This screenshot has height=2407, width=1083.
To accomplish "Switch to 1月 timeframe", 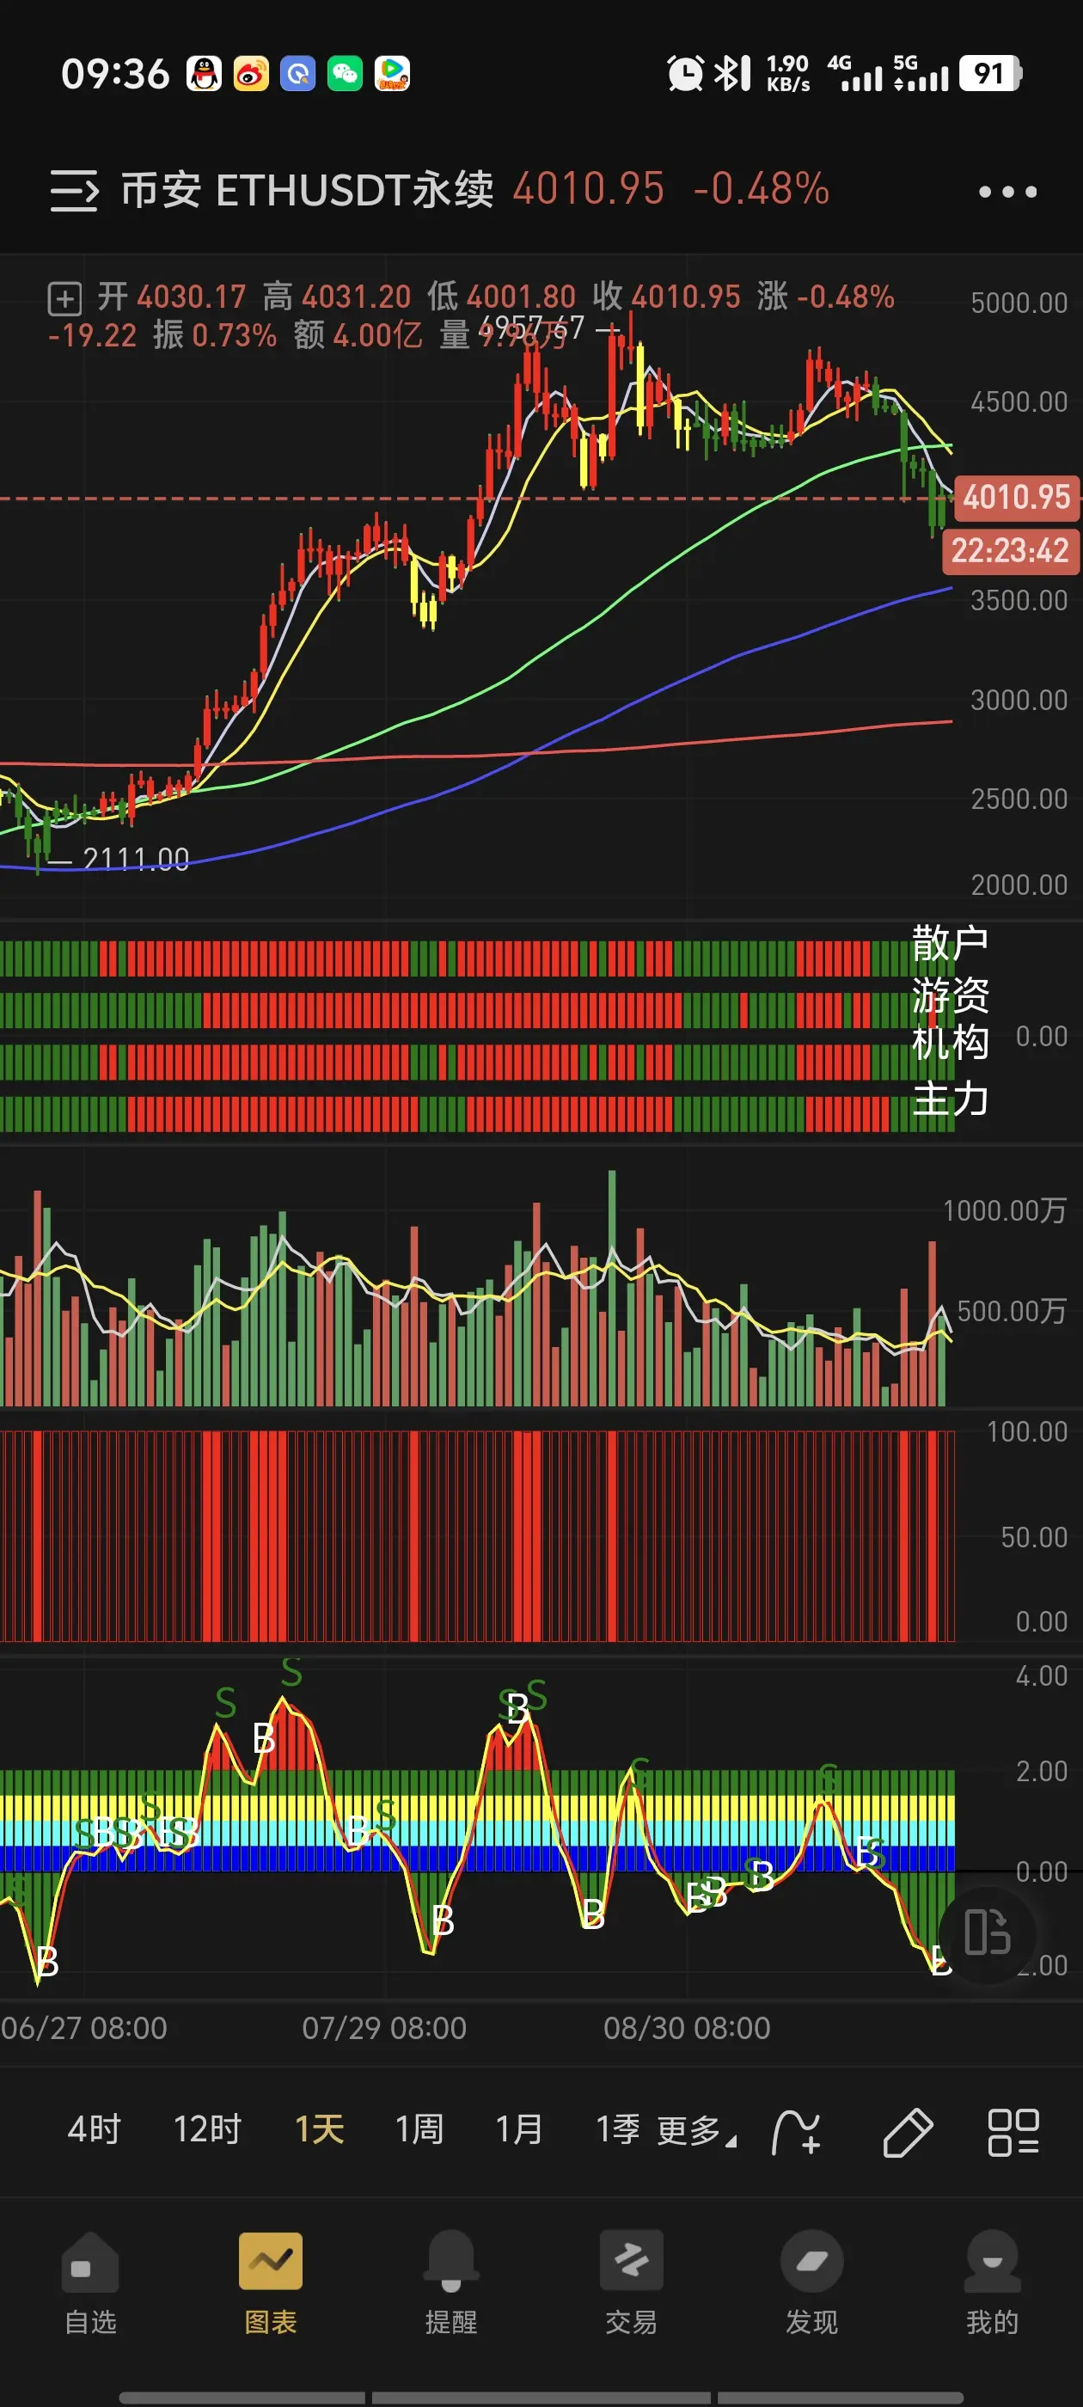I will click(518, 2129).
